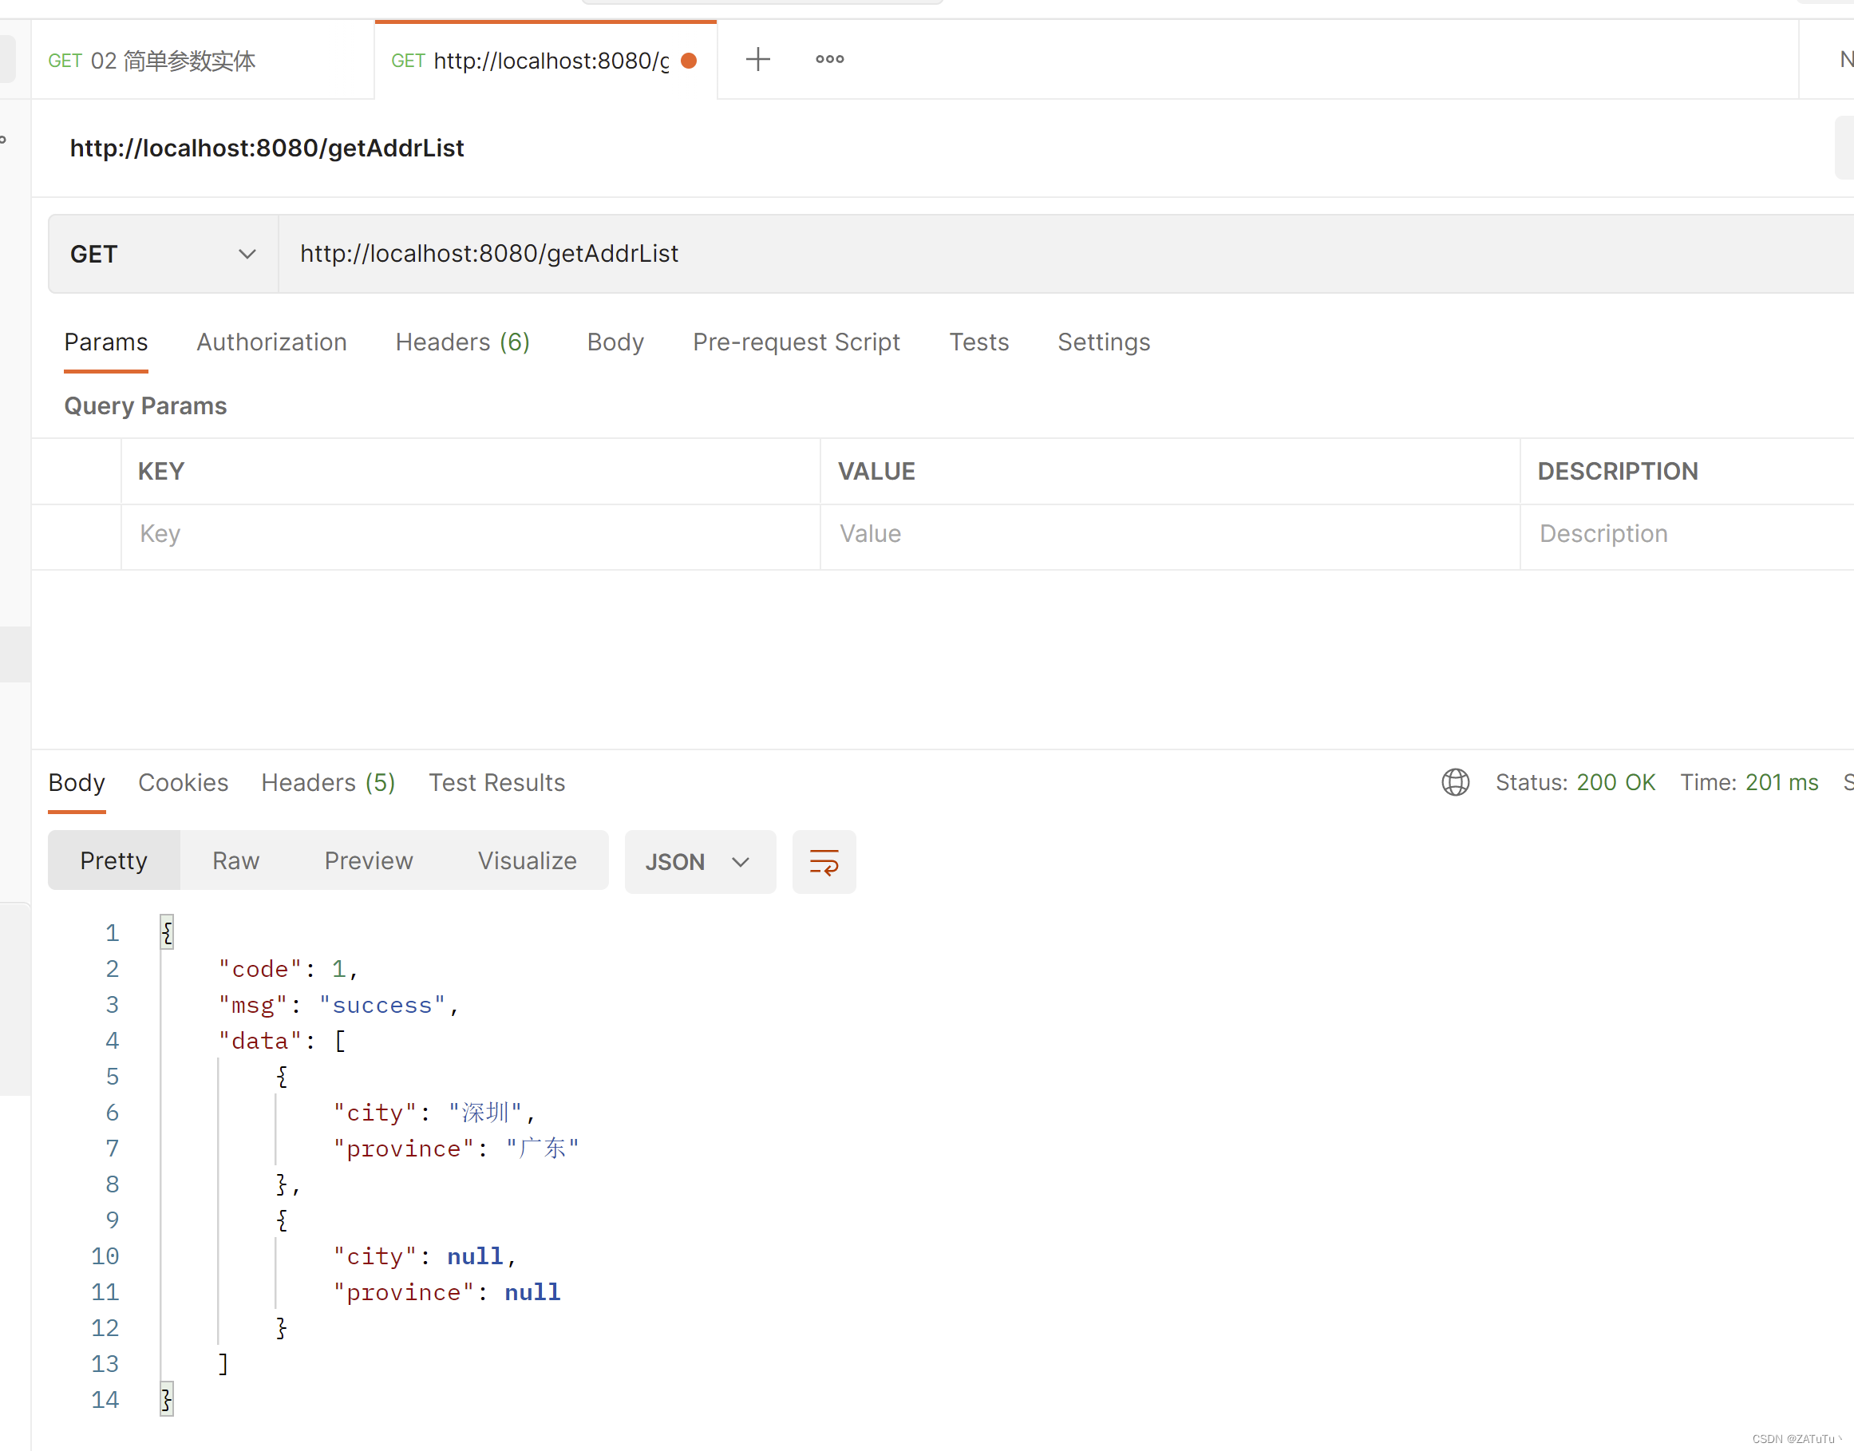Click the Visualize response view icon
Screen dimensions: 1854x1451
pyautogui.click(x=528, y=861)
